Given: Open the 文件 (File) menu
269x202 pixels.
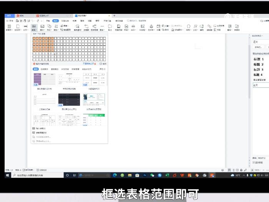Looking at the screenshot, I should pos(10,21).
